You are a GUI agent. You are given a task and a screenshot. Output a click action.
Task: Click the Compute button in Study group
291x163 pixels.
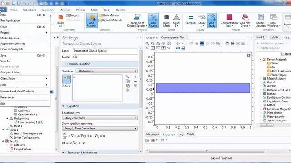191,20
